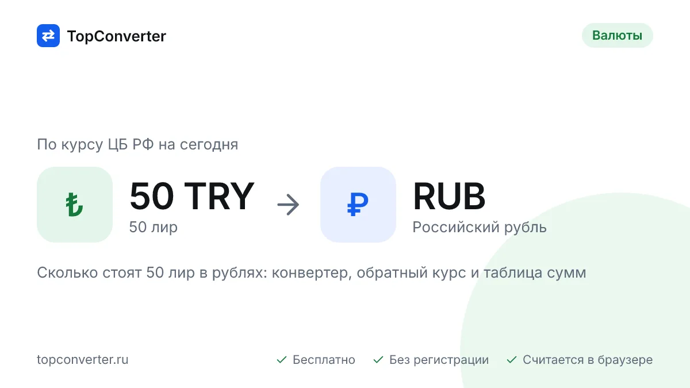This screenshot has height=388, width=690.
Task: Click the arrow between TRY and RUB
Action: coord(288,205)
